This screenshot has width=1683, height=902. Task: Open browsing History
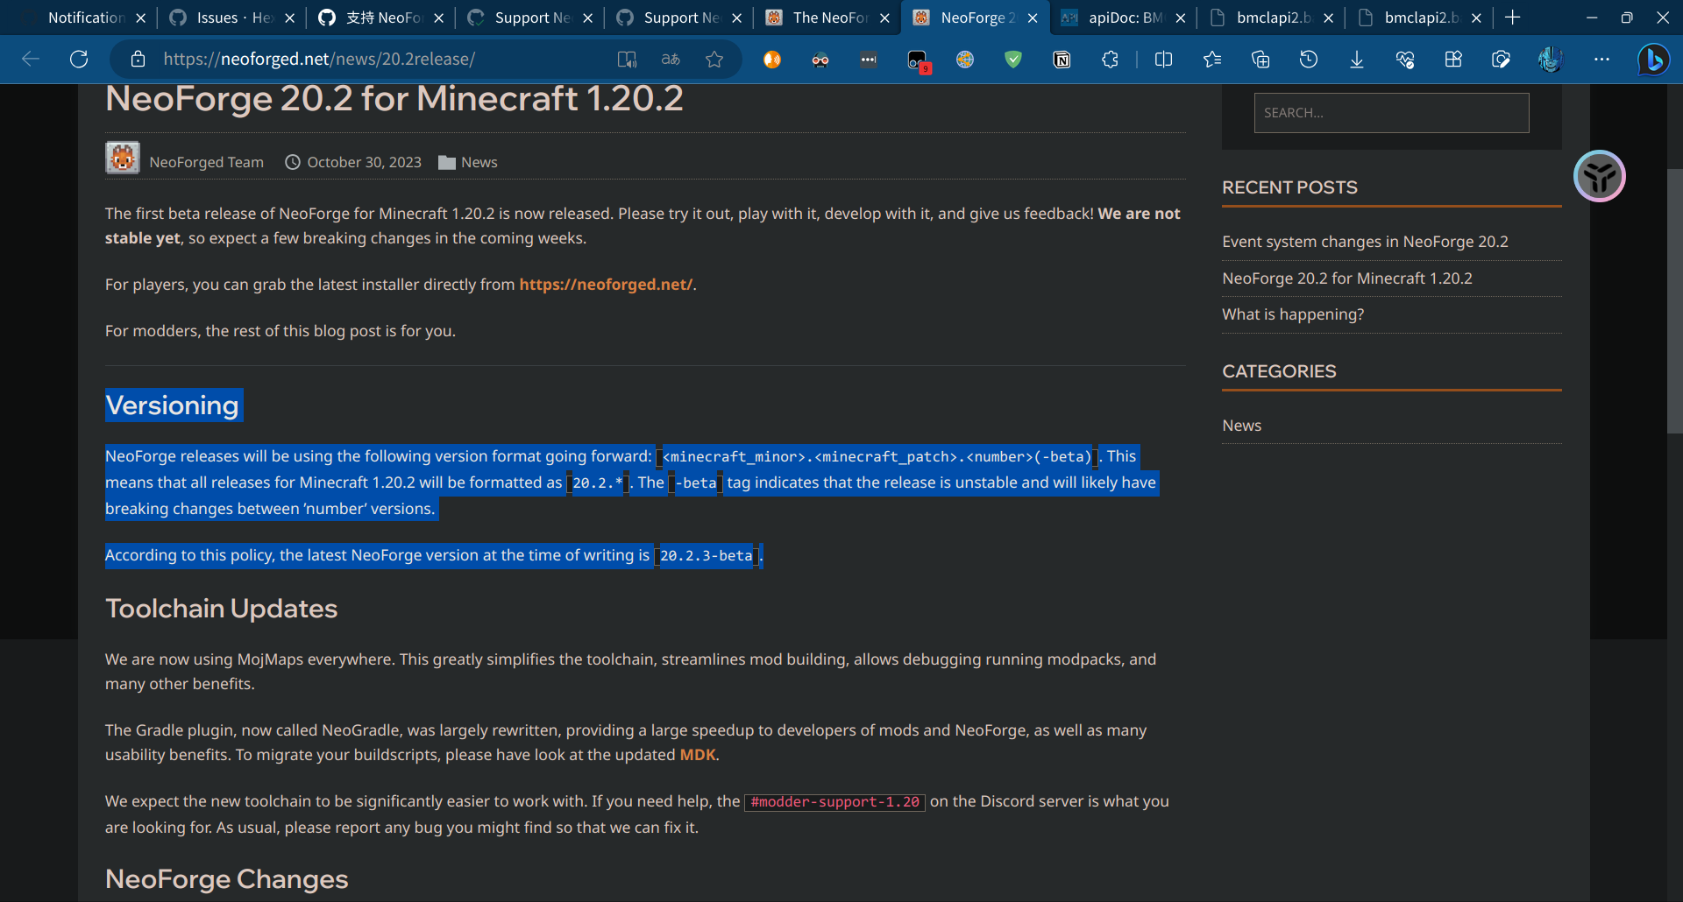pos(1309,59)
